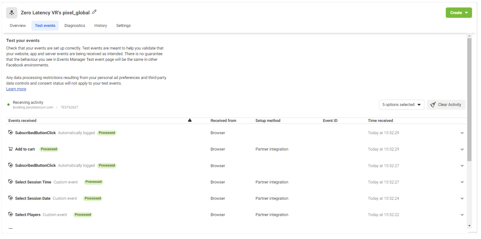Click Today at 15:52:22 timestamp
The width and height of the screenshot is (481, 239).
coord(383,215)
